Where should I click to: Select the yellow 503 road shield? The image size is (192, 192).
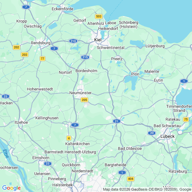pyautogui.click(x=99, y=16)
